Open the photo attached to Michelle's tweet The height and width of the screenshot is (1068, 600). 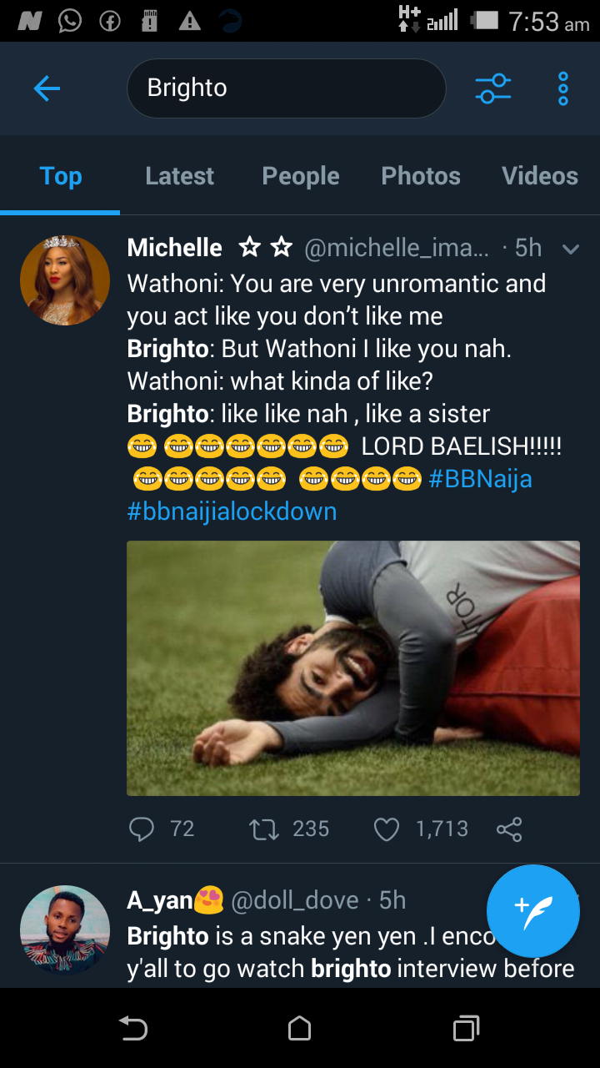click(x=352, y=667)
